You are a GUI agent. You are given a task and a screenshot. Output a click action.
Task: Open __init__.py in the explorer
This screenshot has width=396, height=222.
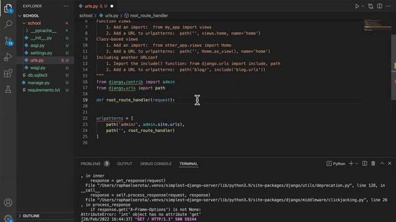click(x=41, y=38)
